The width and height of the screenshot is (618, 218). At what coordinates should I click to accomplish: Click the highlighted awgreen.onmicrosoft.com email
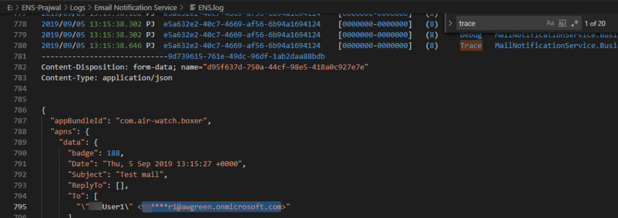pos(212,207)
